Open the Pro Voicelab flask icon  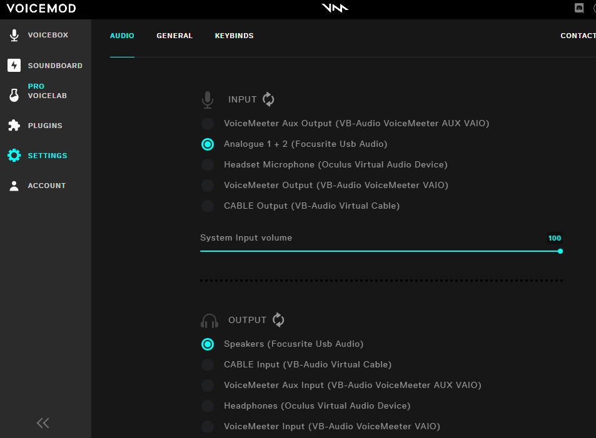[x=14, y=95]
